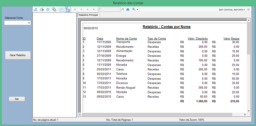This screenshot has height=126, width=256.
Task: Go to previous page arrow
Action: tap(81, 9)
